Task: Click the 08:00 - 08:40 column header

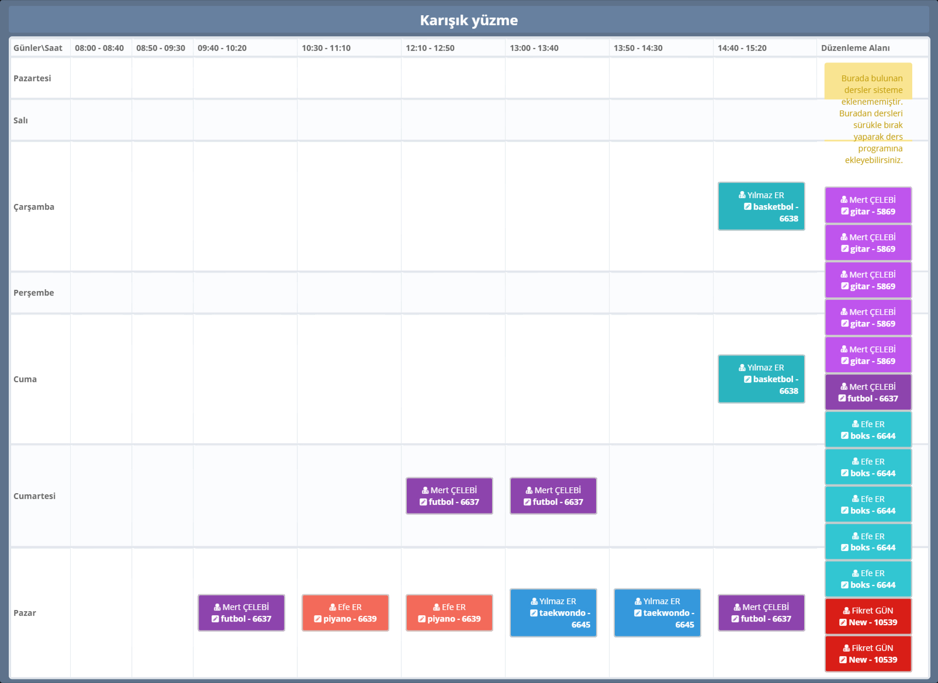Action: 99,48
